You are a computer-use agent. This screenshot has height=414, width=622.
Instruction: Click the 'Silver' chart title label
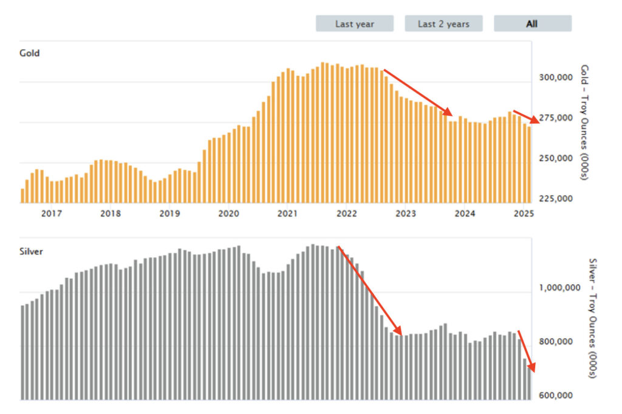32,251
